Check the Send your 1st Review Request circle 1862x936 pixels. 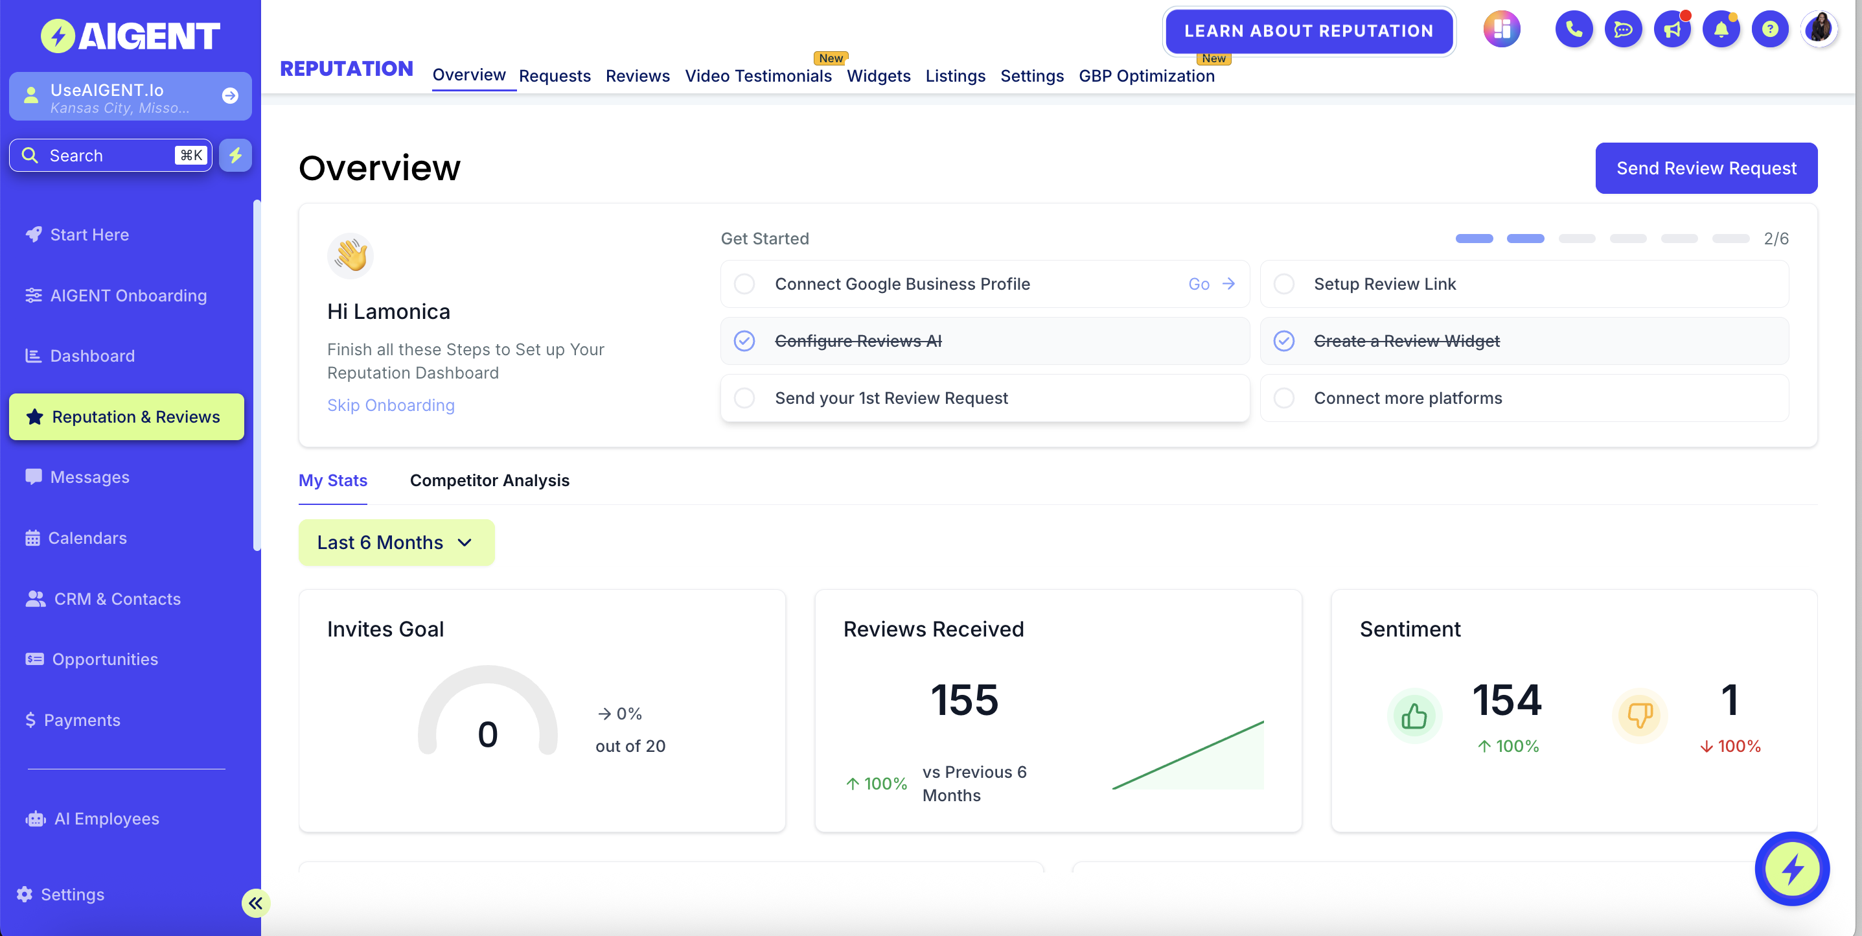coord(744,398)
